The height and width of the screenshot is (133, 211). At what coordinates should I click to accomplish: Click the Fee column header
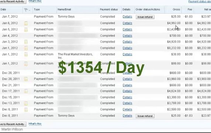[x=190, y=10]
